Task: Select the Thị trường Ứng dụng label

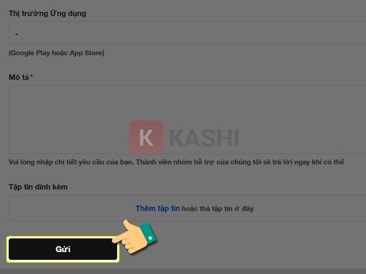Action: 47,14
